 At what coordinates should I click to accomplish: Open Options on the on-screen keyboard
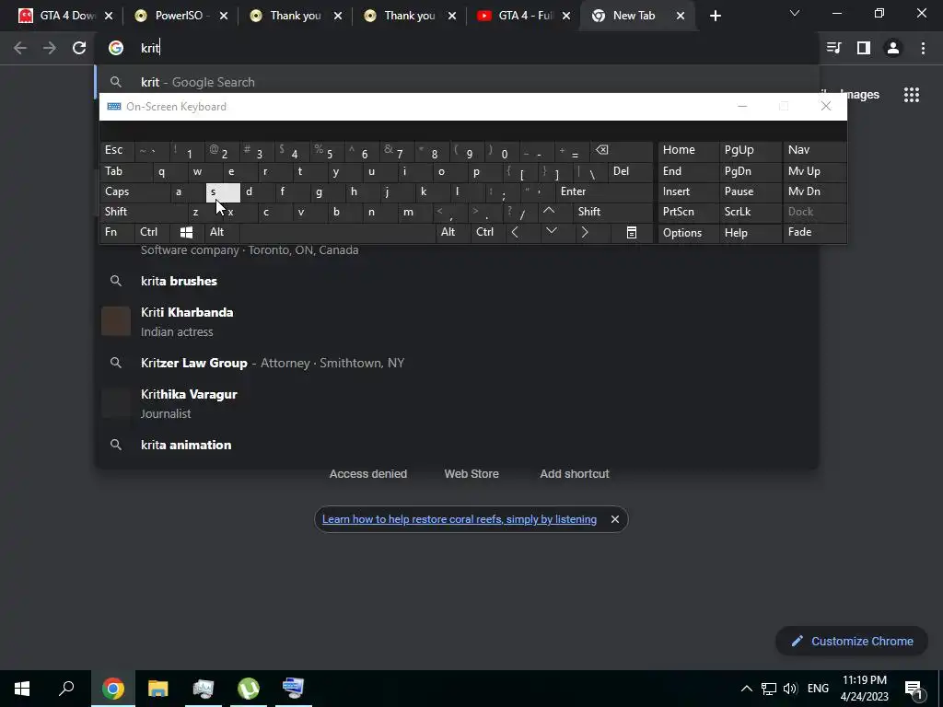689,233
